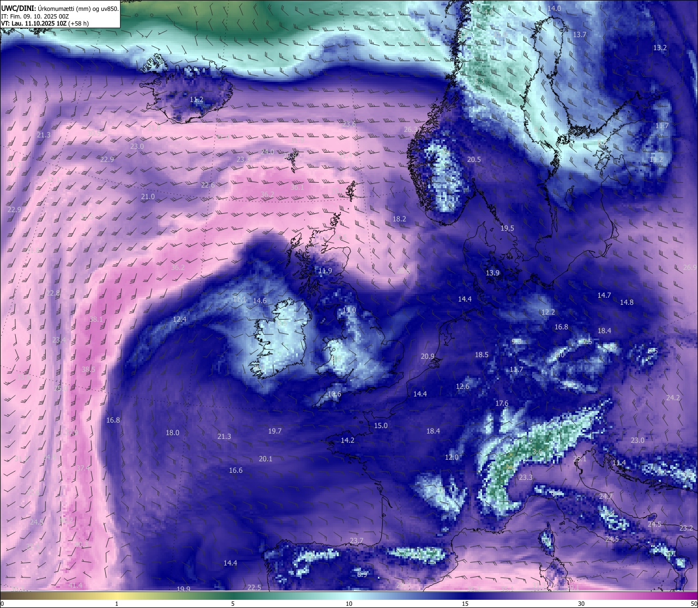Click the 23.7 value over Spain
Image resolution: width=698 pixels, height=608 pixels.
point(356,540)
